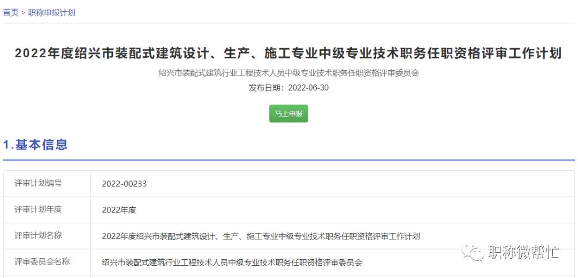
Task: Click the 评审计划年度 label cell
Action: pyautogui.click(x=47, y=210)
